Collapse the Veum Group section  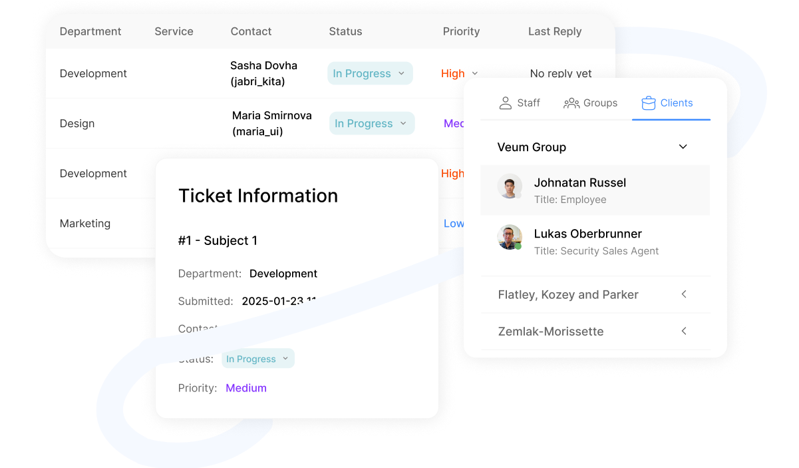pyautogui.click(x=683, y=147)
